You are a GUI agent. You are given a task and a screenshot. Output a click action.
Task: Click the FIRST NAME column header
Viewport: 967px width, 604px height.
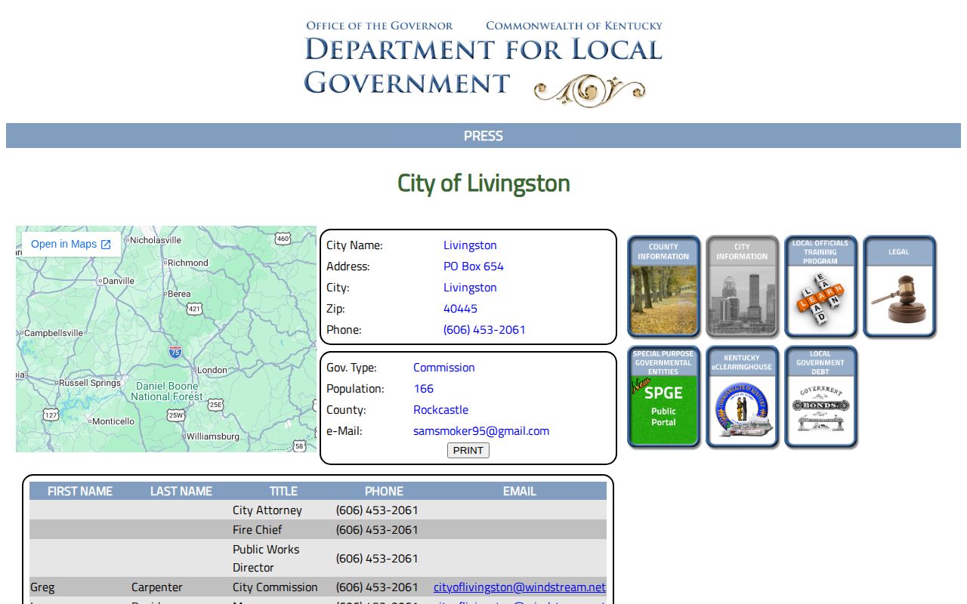point(80,492)
